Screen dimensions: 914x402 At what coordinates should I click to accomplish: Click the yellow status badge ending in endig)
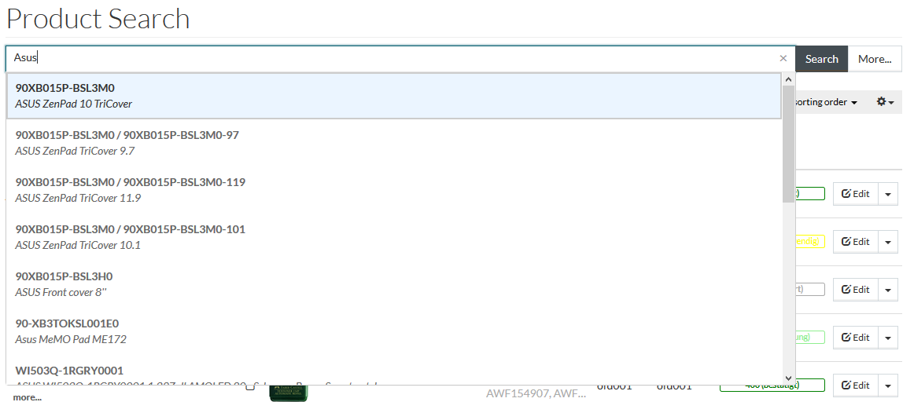click(x=810, y=241)
